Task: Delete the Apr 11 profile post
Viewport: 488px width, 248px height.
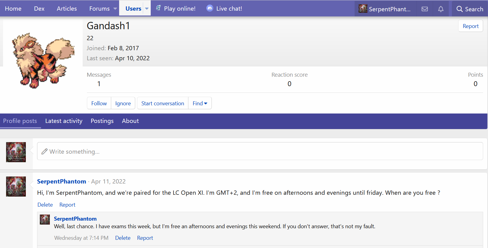Action: point(45,205)
